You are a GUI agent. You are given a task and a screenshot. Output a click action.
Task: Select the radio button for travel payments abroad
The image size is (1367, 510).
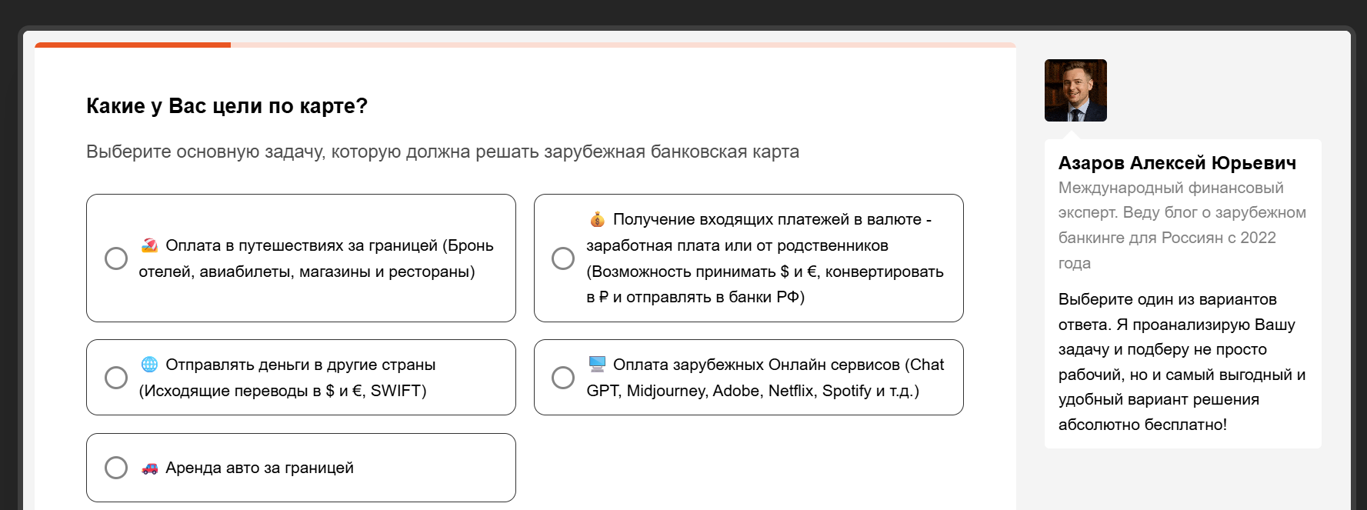pyautogui.click(x=116, y=258)
